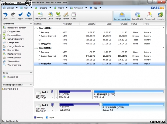
Task: Click the Delete partition toolbar icon
Action: click(50, 16)
